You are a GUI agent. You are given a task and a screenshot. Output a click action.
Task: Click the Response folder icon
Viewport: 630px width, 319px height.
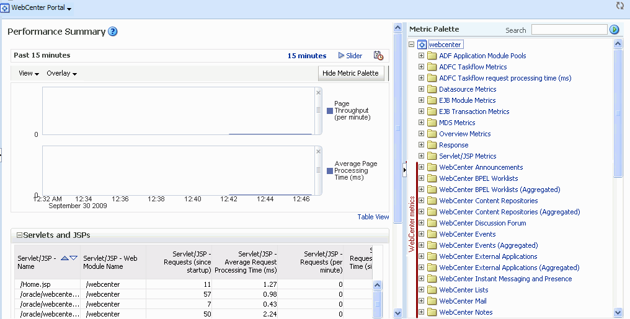pos(432,145)
